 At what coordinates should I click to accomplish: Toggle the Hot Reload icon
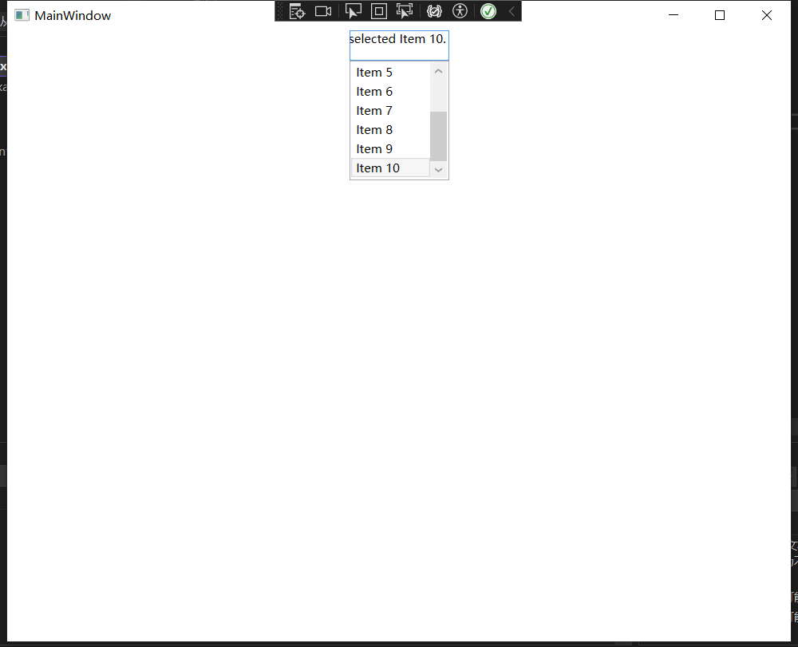tap(434, 11)
